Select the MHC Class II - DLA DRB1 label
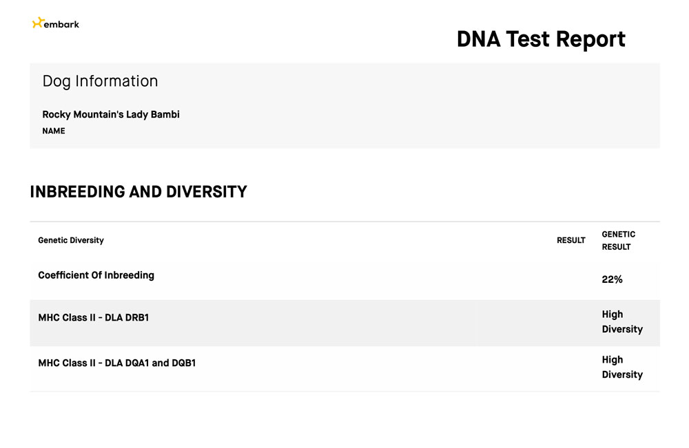This screenshot has width=689, height=448. point(94,318)
